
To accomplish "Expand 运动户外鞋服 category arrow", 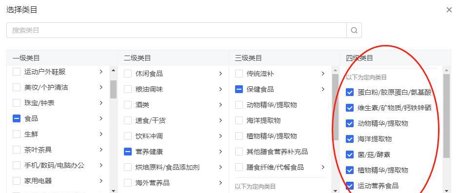I will click(101, 72).
